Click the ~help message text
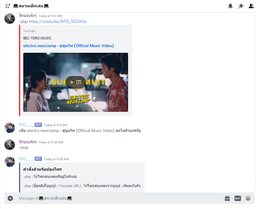256x209 pixels. click(24, 147)
